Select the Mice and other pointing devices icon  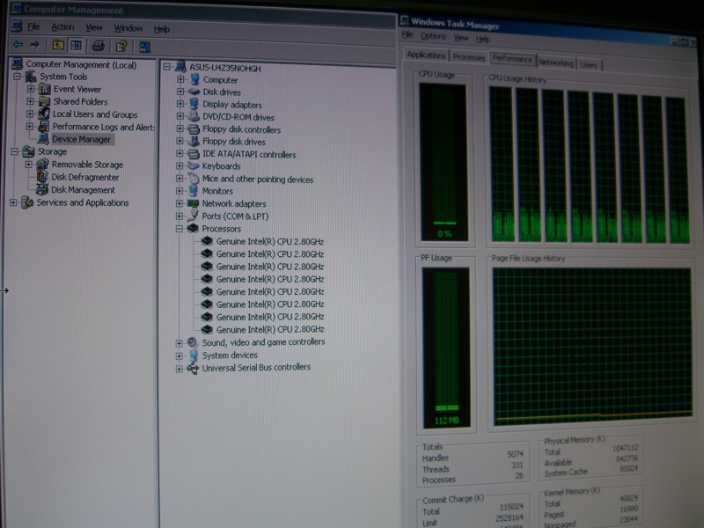point(194,179)
